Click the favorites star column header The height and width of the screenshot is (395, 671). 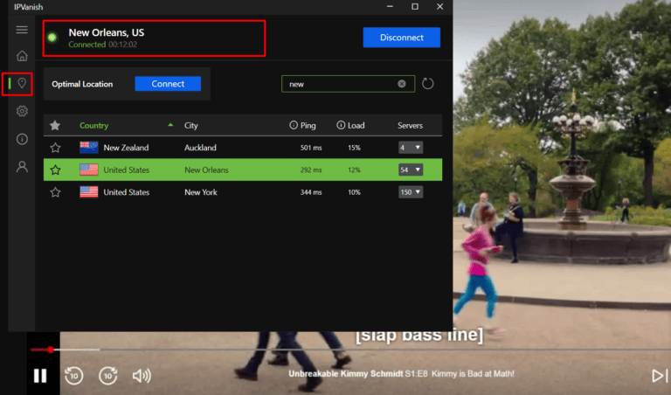click(x=55, y=125)
